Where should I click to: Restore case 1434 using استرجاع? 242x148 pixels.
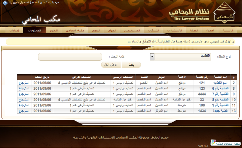24,111
